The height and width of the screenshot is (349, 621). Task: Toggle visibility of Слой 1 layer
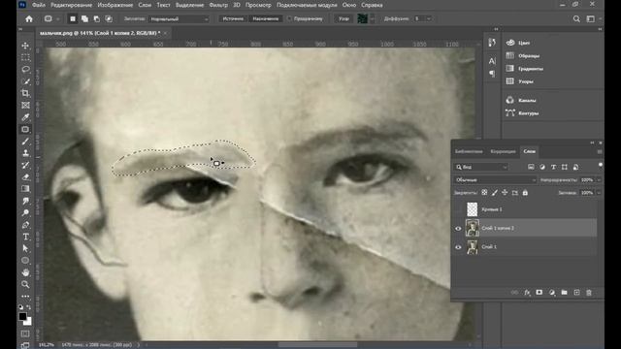pyautogui.click(x=458, y=247)
